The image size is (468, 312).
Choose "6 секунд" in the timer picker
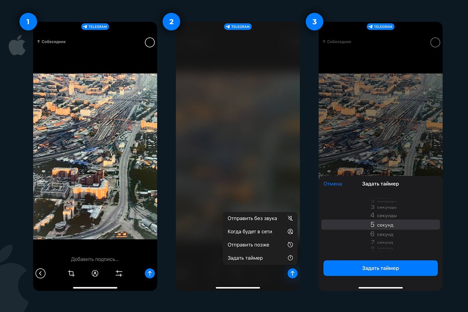(381, 234)
